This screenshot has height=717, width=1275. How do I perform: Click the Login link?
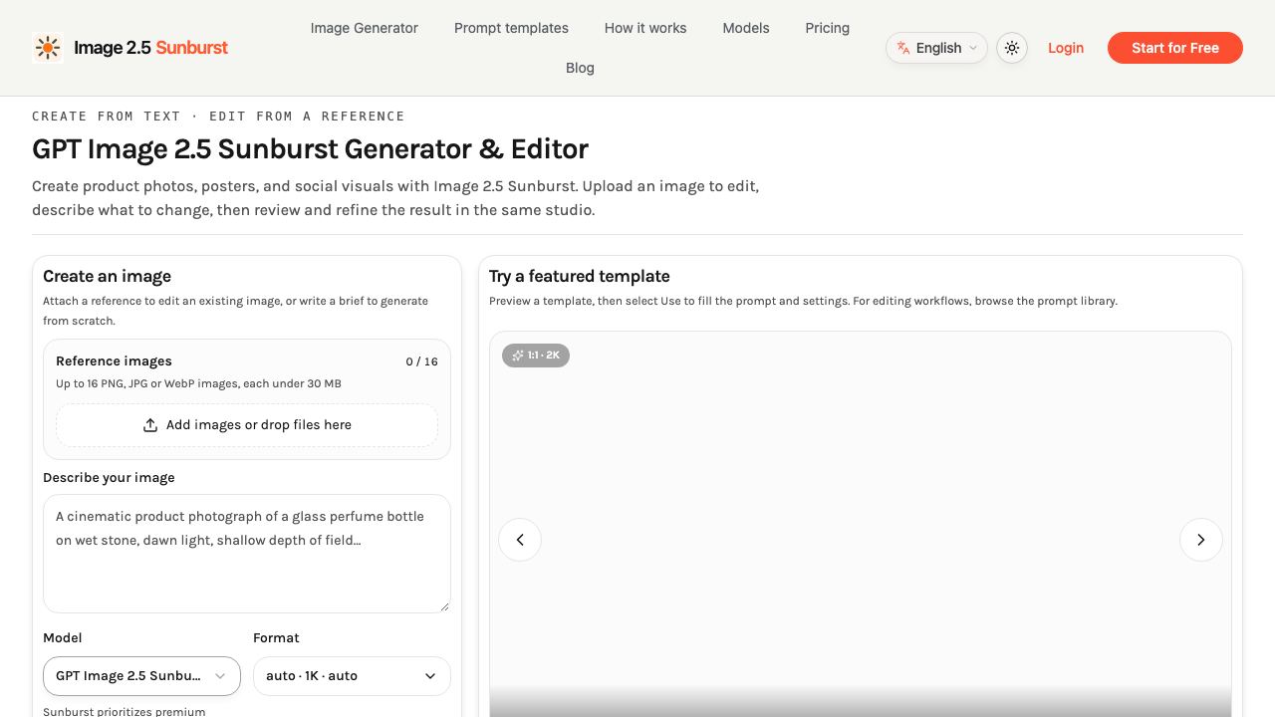tap(1066, 48)
